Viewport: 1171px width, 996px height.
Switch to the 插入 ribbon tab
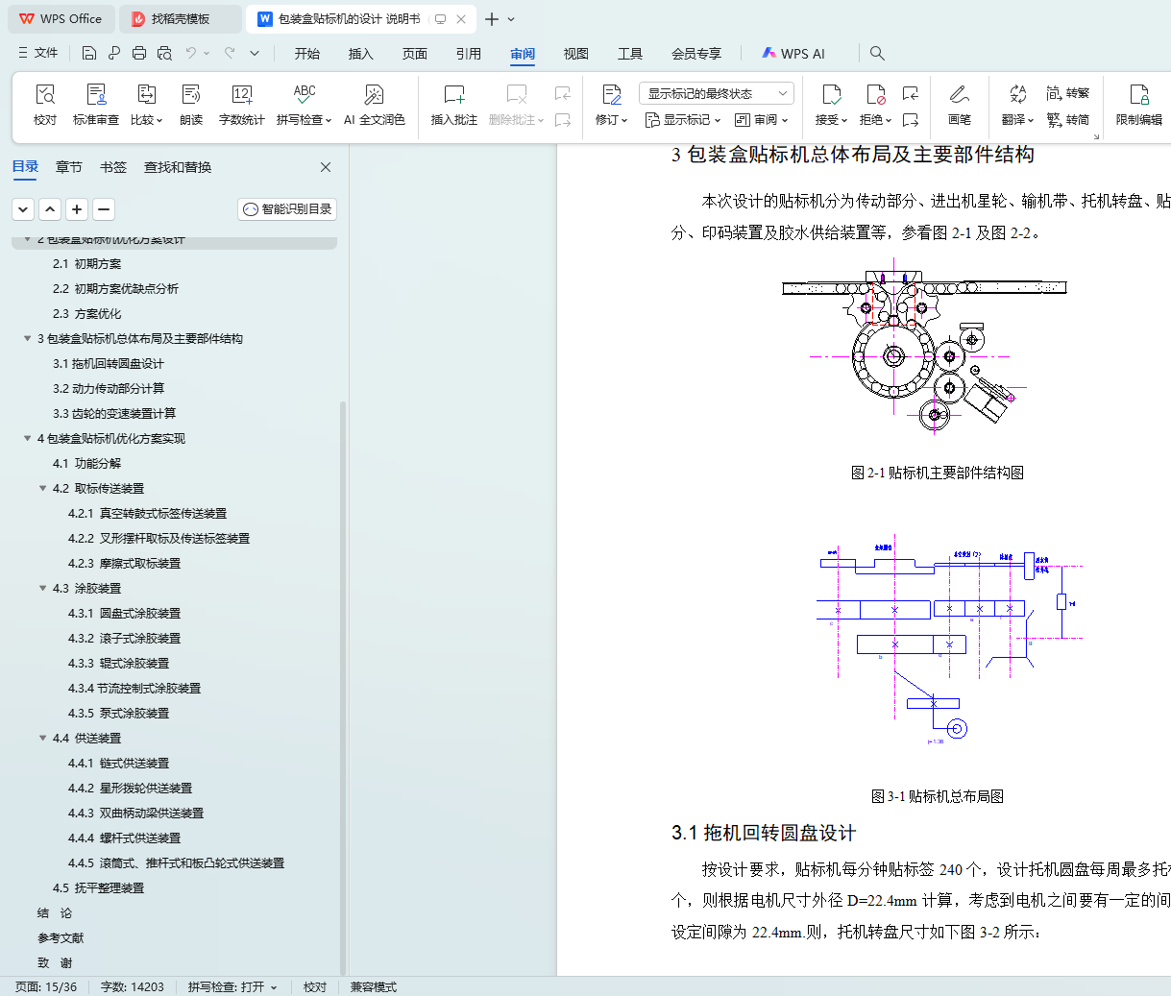coord(361,54)
